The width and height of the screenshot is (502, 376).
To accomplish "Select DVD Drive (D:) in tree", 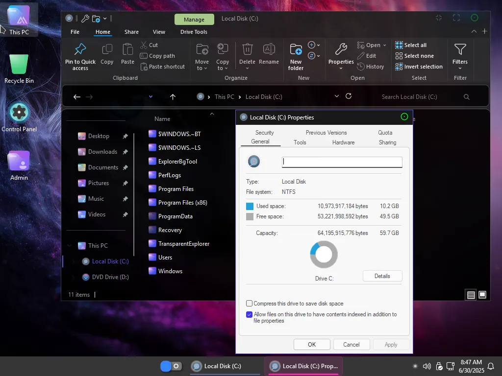I will (x=110, y=277).
